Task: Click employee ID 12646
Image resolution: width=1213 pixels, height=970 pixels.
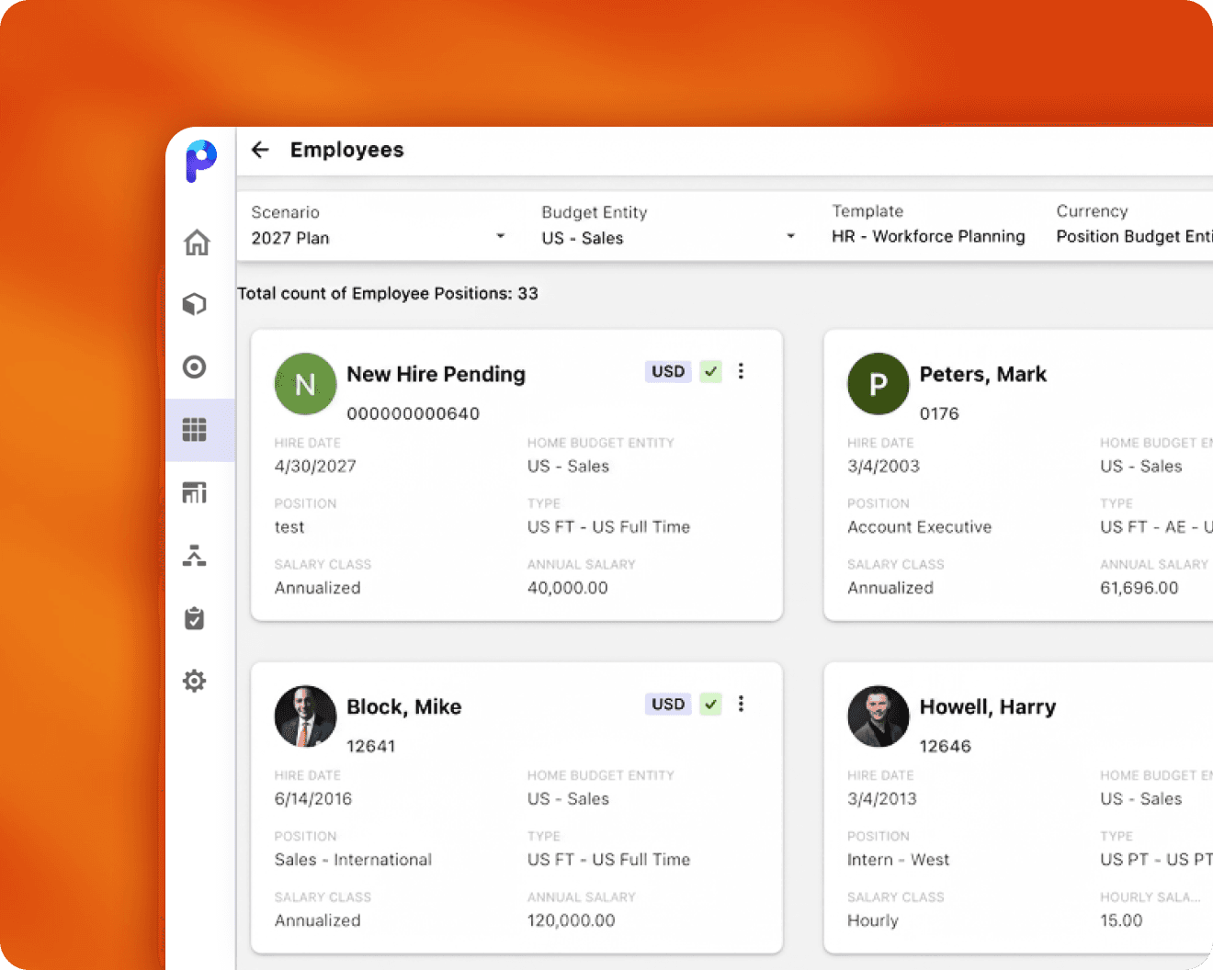Action: (945, 746)
